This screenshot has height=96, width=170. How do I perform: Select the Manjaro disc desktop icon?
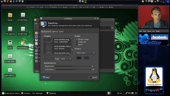tap(23, 43)
